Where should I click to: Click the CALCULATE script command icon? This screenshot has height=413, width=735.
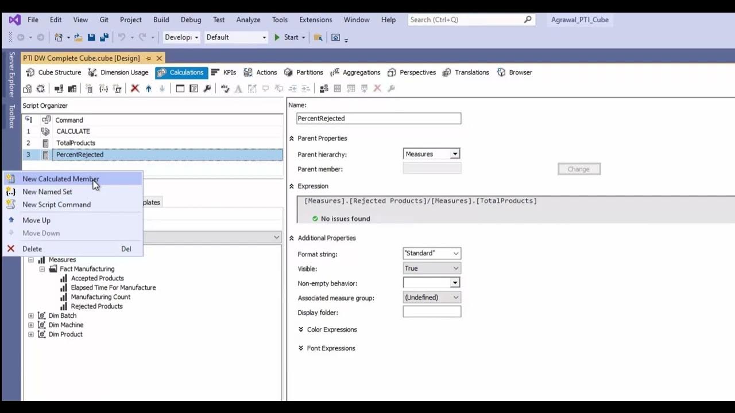click(45, 131)
